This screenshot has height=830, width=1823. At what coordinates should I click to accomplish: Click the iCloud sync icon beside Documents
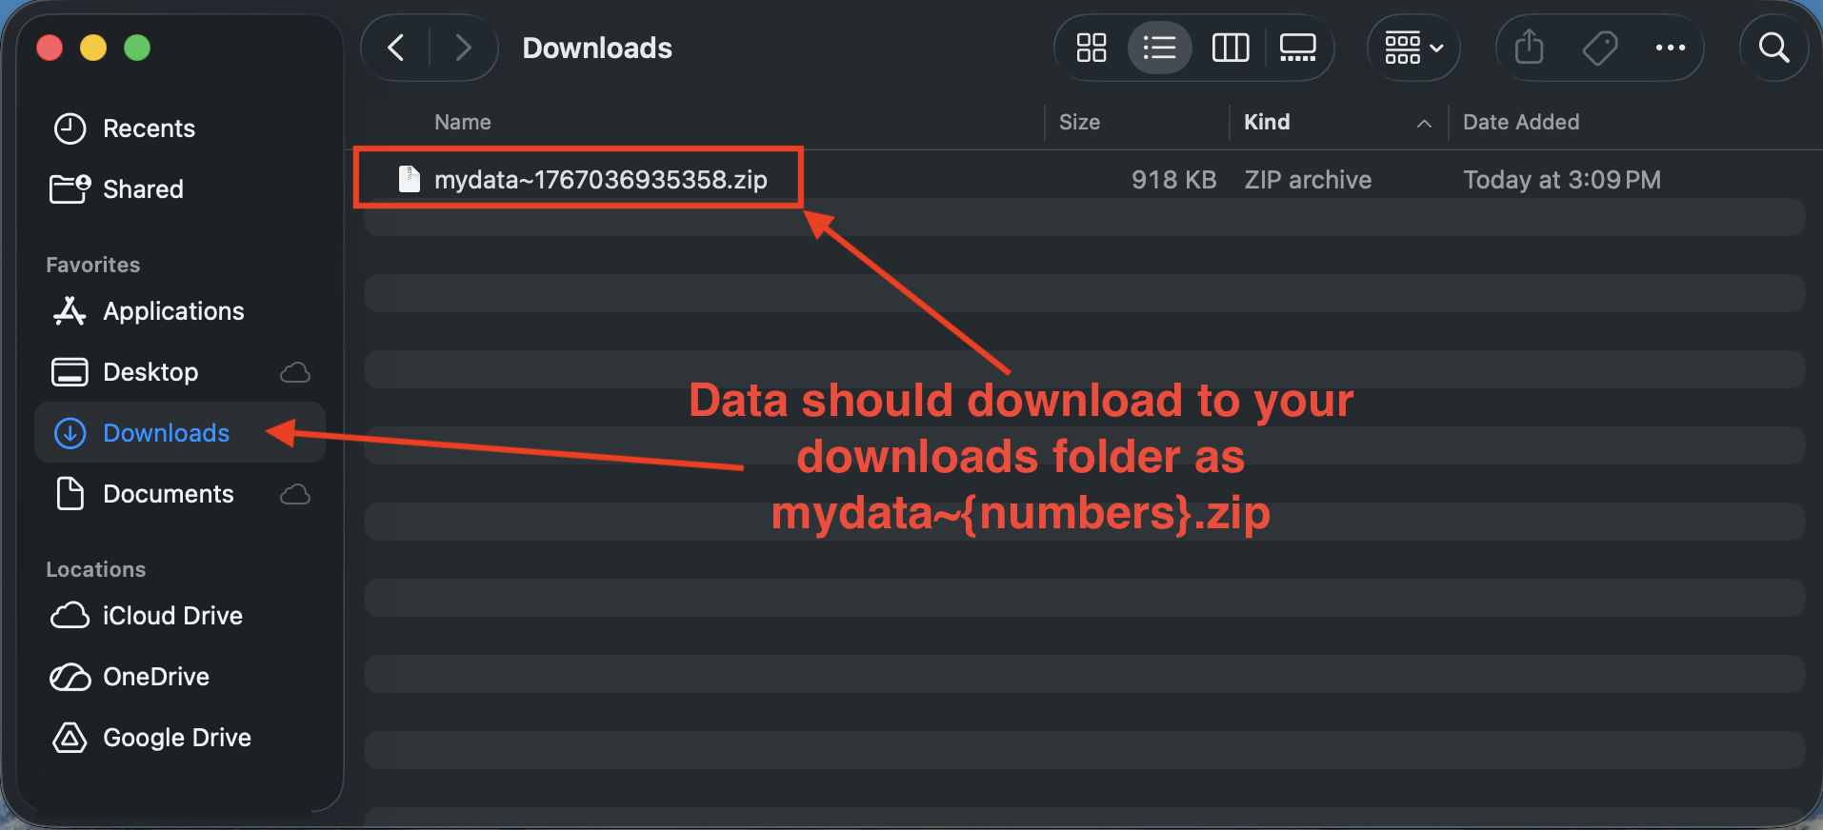coord(294,494)
